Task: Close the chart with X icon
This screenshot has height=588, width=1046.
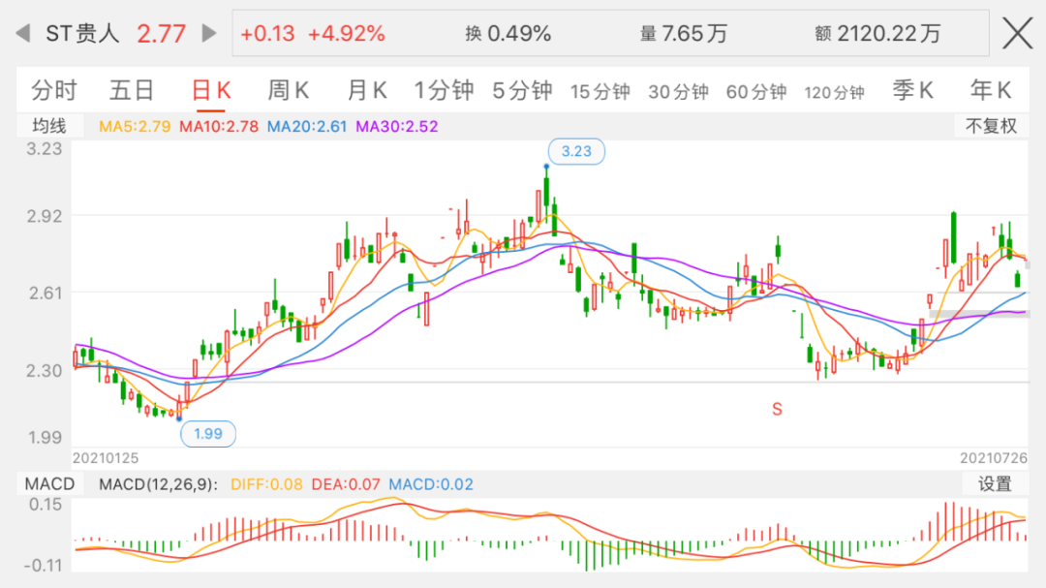Action: pos(1017,33)
